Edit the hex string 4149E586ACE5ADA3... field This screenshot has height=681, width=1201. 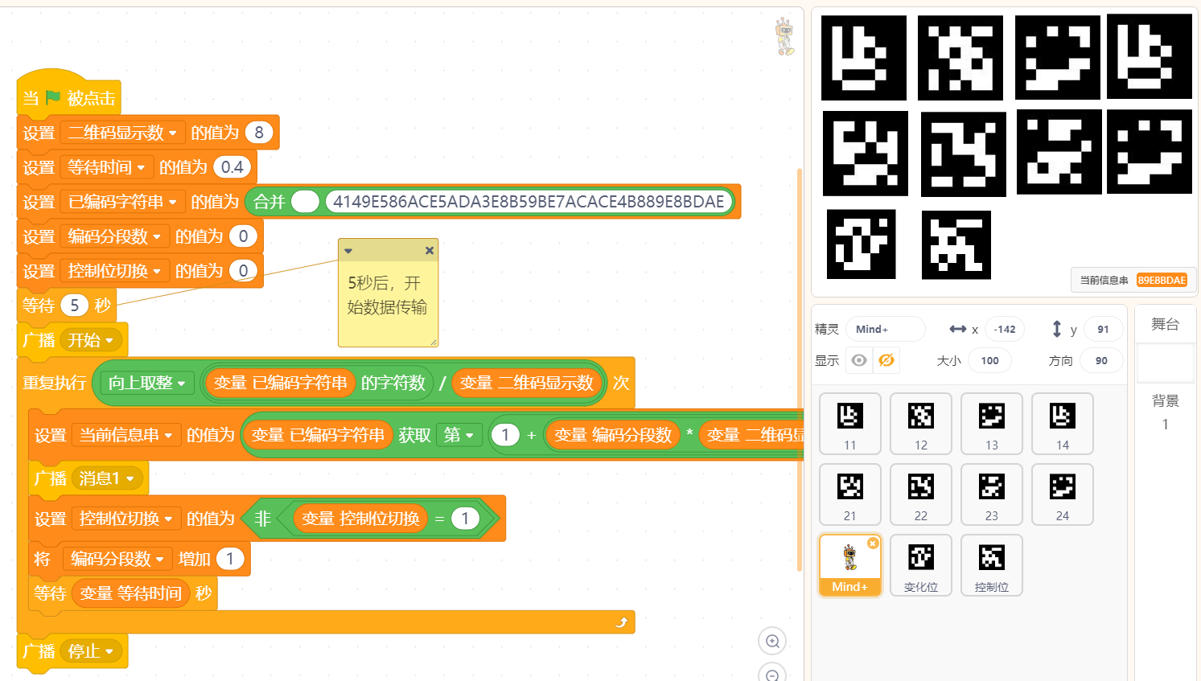point(529,202)
